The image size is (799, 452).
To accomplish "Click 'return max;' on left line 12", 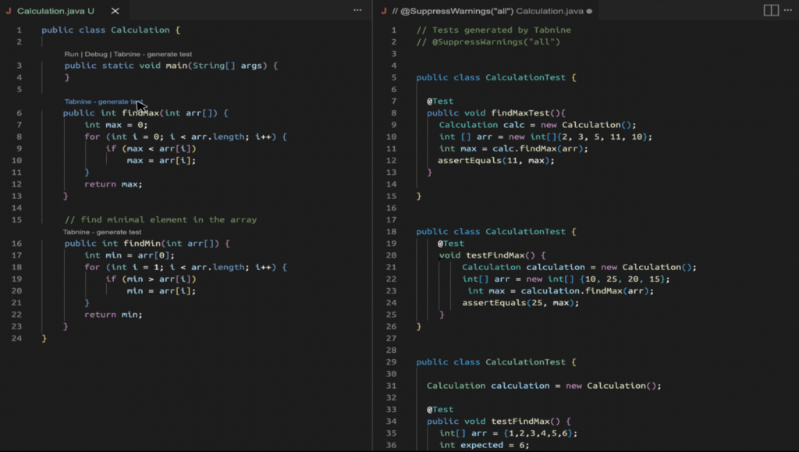I will point(114,184).
